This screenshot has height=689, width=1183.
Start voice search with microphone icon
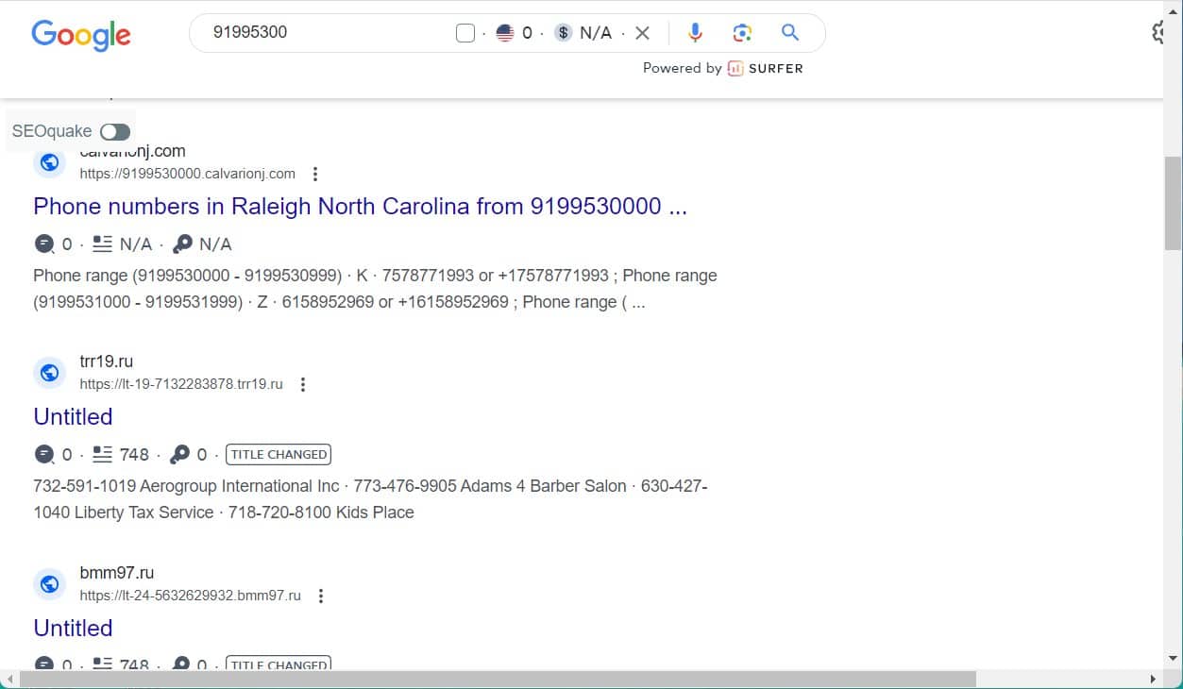point(695,33)
